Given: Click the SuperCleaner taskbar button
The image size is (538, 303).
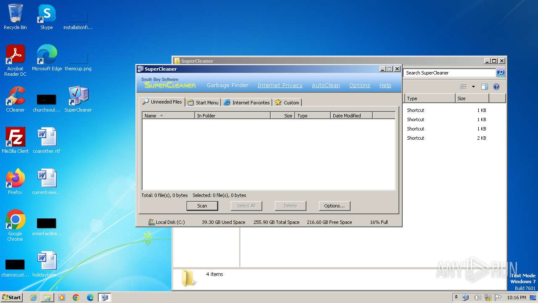Looking at the screenshot, I should [x=105, y=298].
